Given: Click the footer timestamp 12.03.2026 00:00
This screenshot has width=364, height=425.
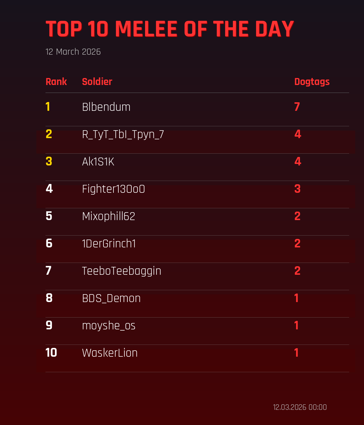Looking at the screenshot, I should click(300, 407).
